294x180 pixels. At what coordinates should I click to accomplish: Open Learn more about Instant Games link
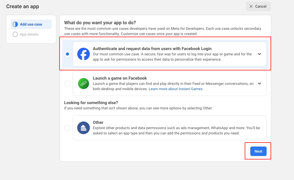pyautogui.click(x=176, y=89)
